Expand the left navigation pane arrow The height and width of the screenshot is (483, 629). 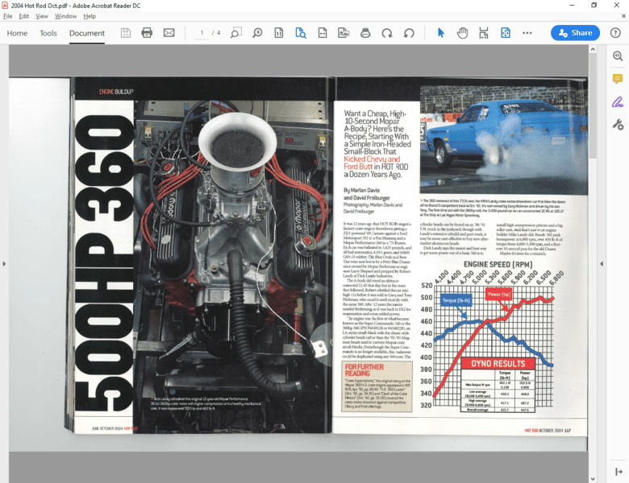(x=4, y=263)
